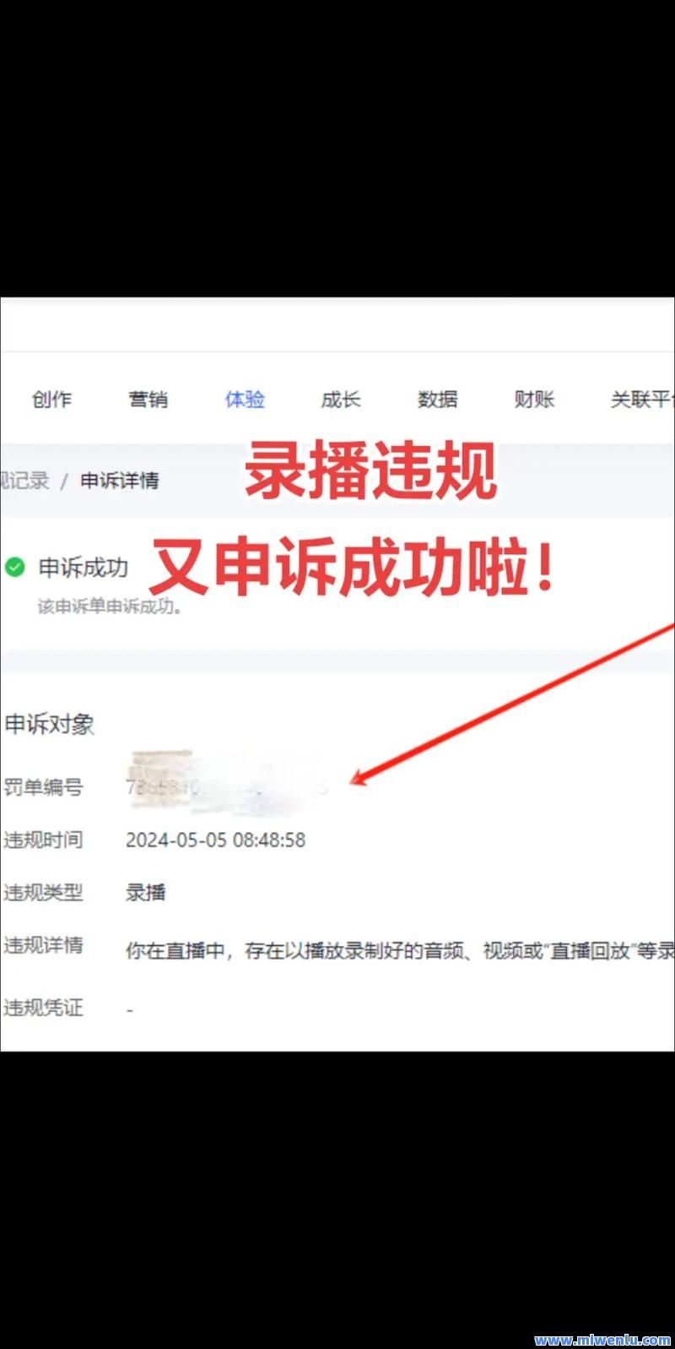675x1349 pixels.
Task: Select the highlighted 体验 tab
Action: (x=245, y=400)
